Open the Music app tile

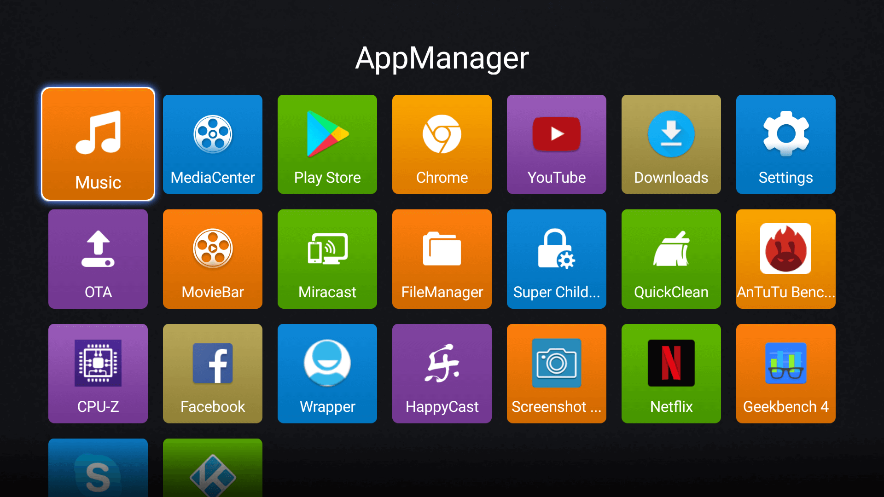tap(98, 144)
